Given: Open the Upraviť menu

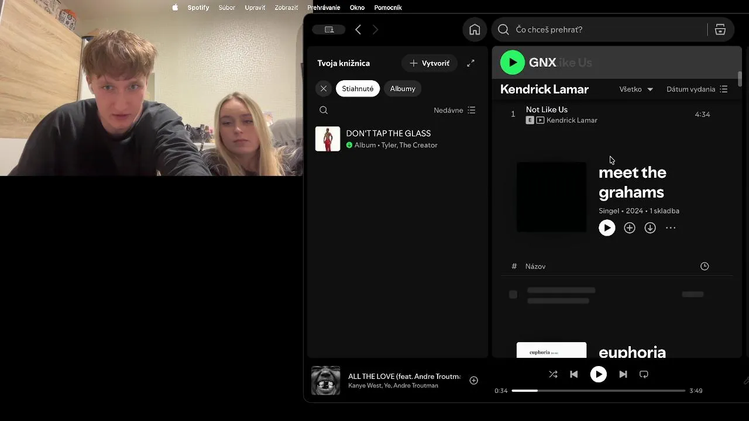Looking at the screenshot, I should tap(255, 8).
